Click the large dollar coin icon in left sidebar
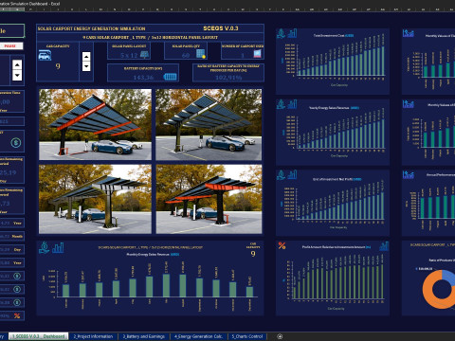Screen dimensions: 455x341 tap(16, 143)
